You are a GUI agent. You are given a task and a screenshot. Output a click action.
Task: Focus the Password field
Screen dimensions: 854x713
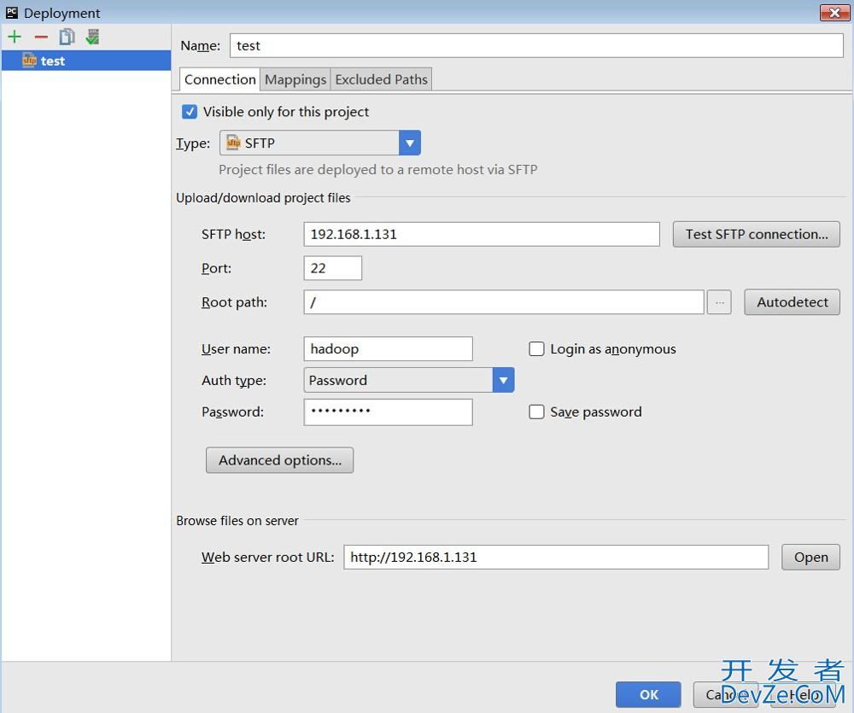(x=389, y=412)
